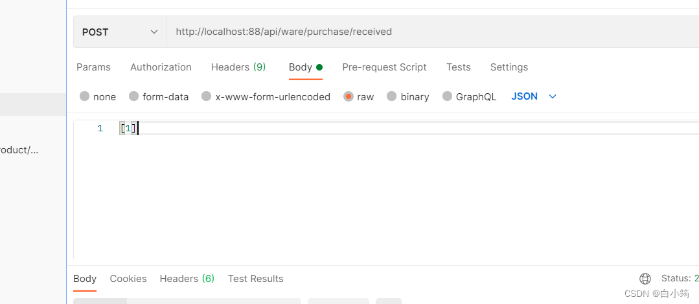
Task: Show the Test Results tab
Action: 255,279
